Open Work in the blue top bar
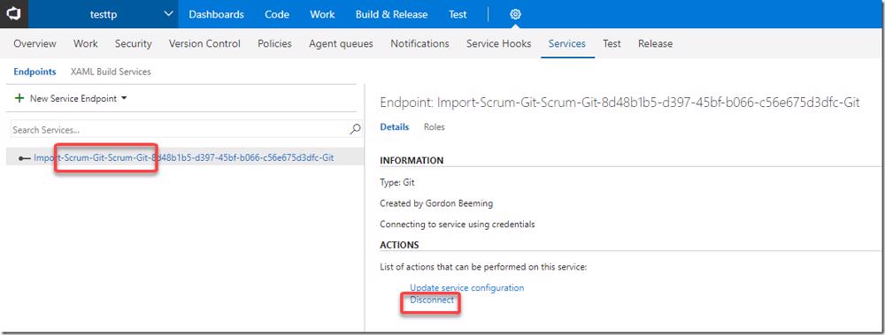Screen dimensions: 885x335 [x=323, y=15]
